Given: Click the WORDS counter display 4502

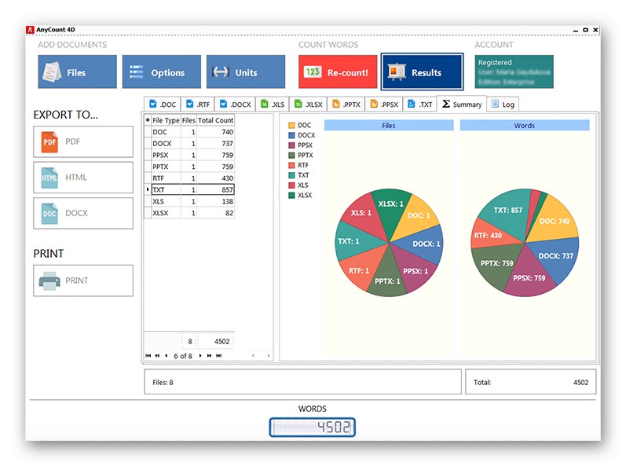Looking at the screenshot, I should (x=312, y=427).
